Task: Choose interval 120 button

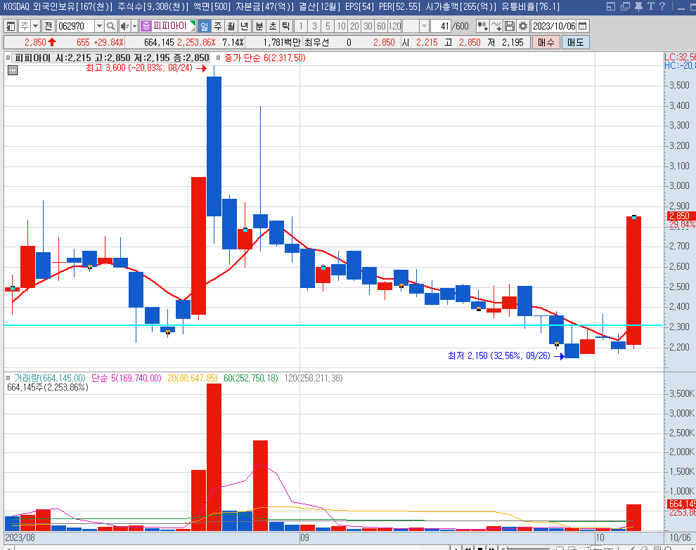Action: click(394, 26)
